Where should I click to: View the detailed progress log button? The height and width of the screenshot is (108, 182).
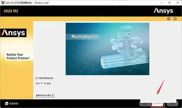pos(45,95)
